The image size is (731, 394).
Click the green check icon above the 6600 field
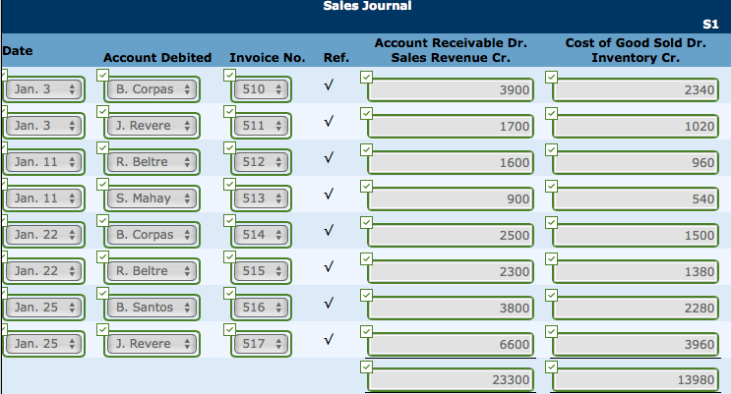point(366,331)
